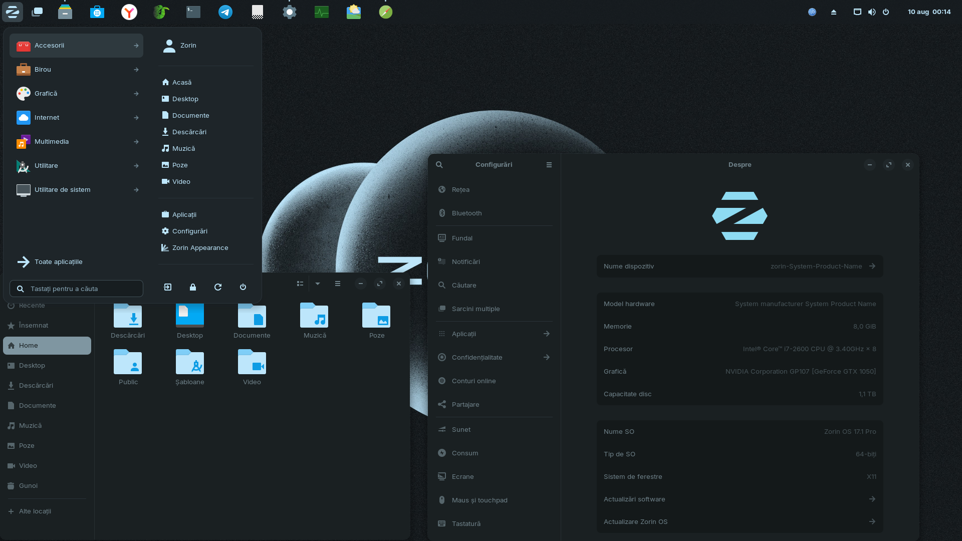Select Însemnat in Files sidebar

coord(47,326)
